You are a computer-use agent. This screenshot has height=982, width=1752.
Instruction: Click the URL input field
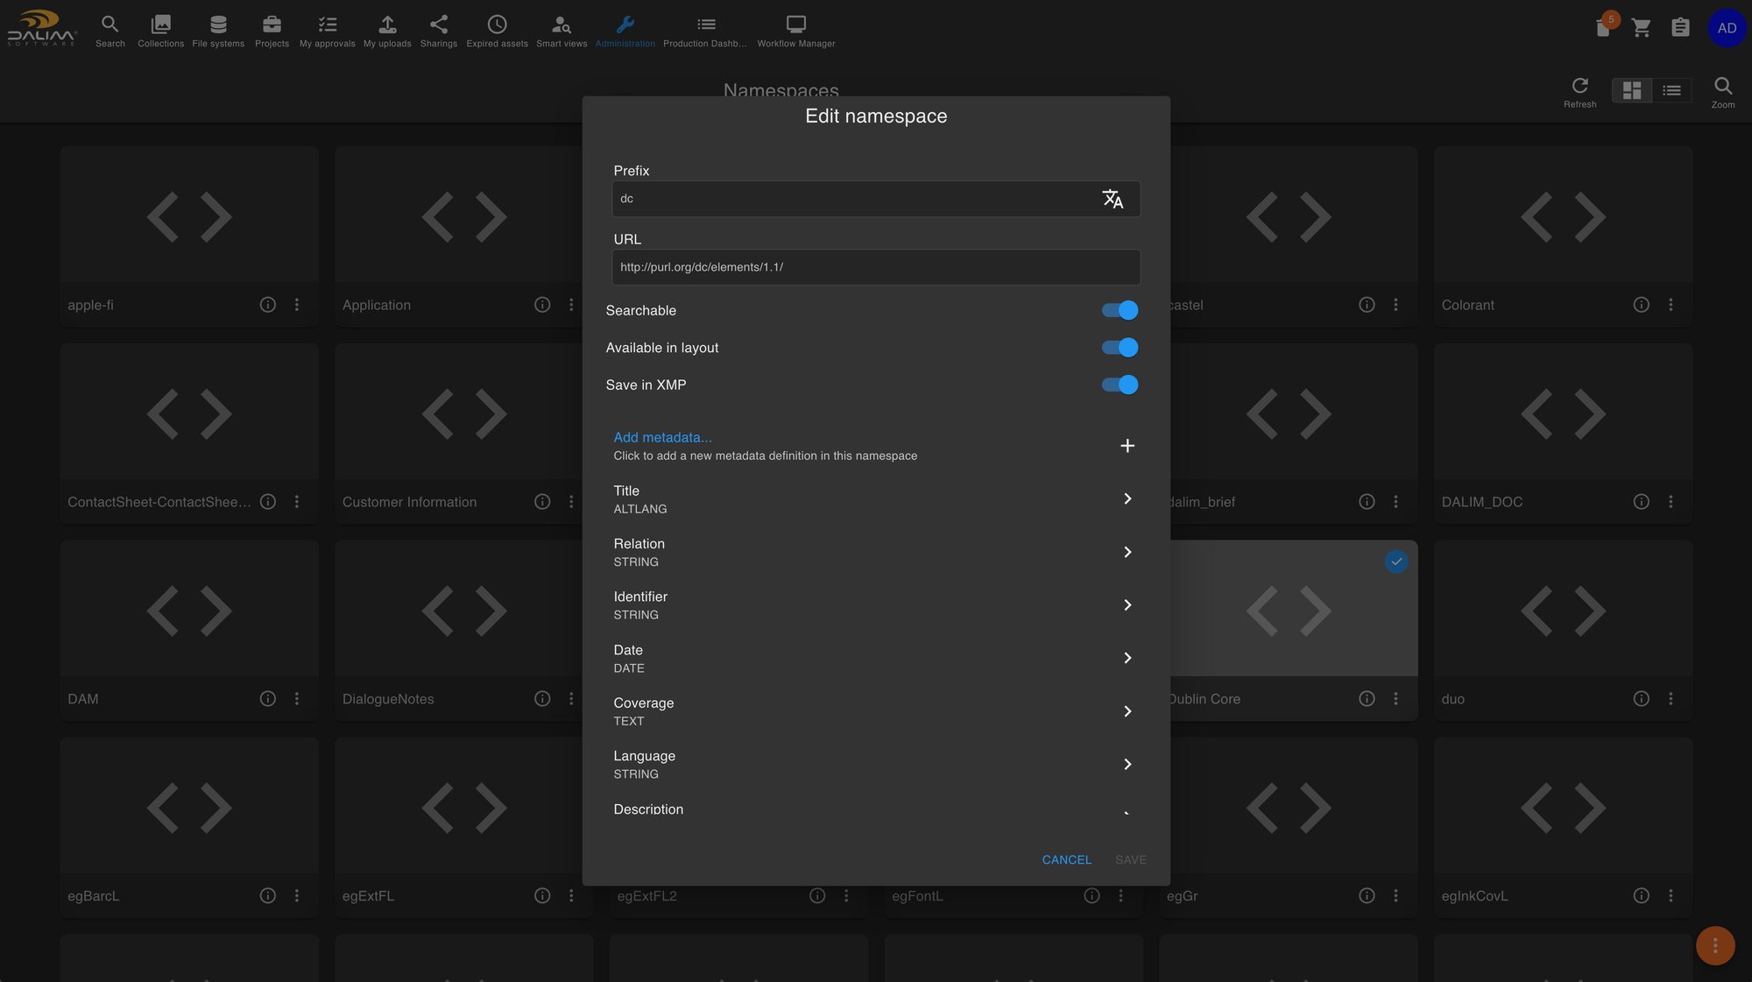[x=876, y=267]
